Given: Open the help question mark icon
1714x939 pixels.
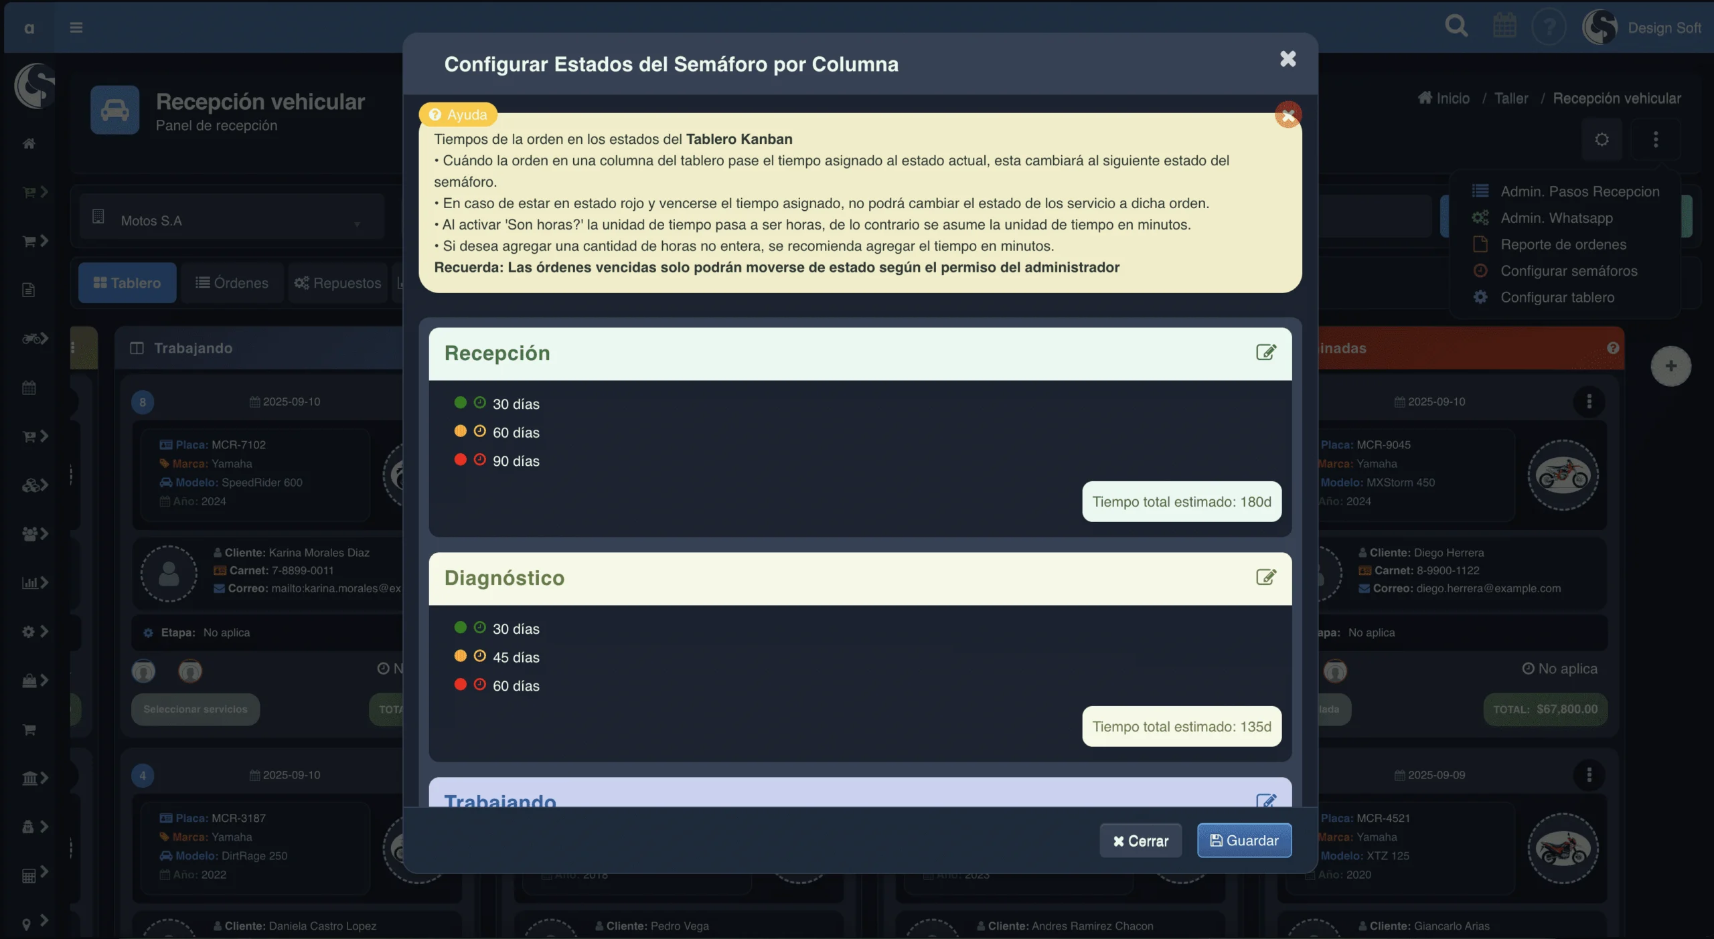Looking at the screenshot, I should [x=1550, y=26].
